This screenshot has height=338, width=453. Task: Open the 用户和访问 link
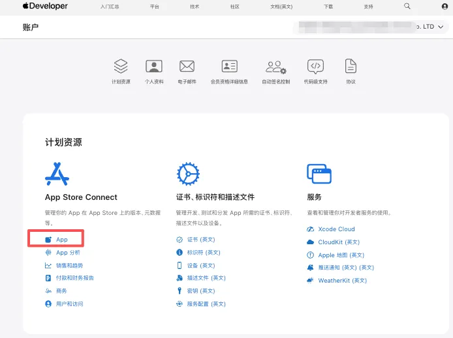(69, 303)
